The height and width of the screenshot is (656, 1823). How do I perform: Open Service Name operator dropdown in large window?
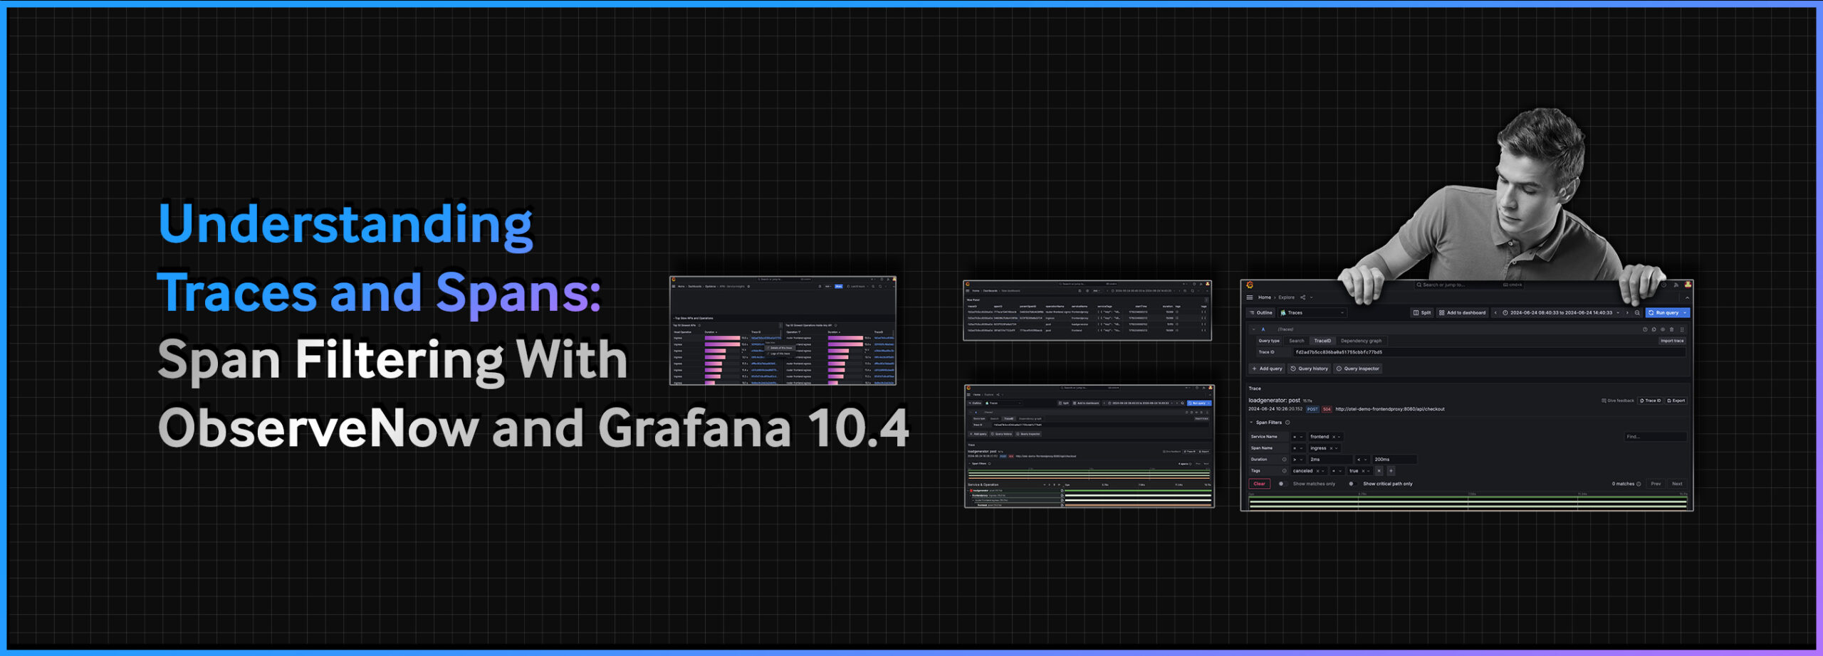click(x=1299, y=437)
